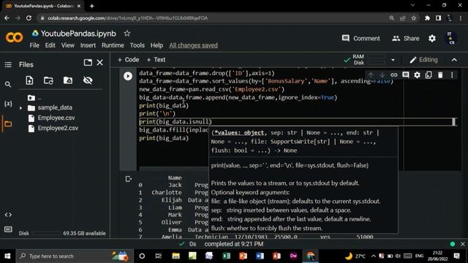Clear cell output icon
Screen dimensions: 468x263
tap(129, 179)
